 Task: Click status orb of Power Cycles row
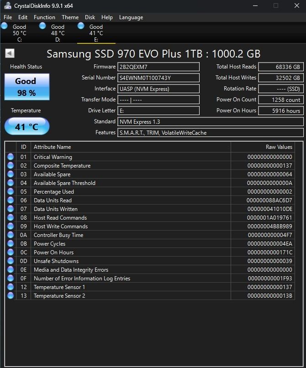click(x=11, y=243)
